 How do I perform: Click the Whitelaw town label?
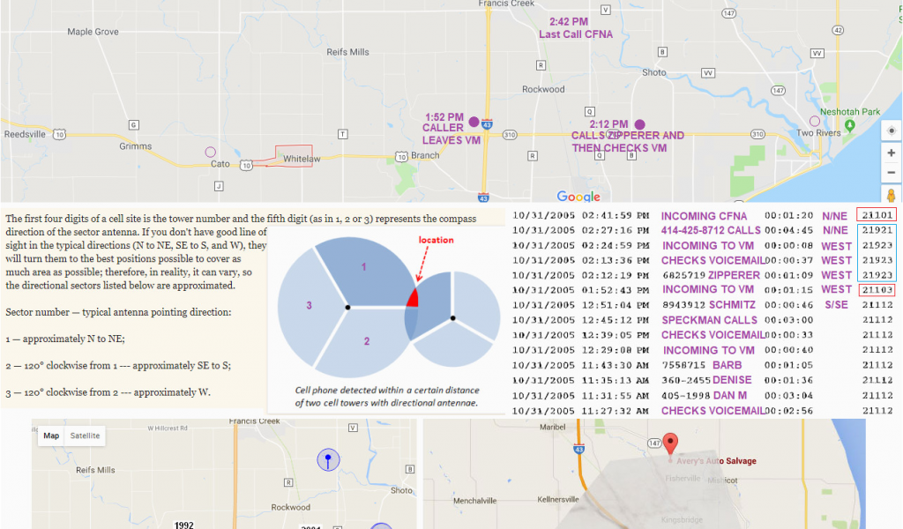coord(302,159)
